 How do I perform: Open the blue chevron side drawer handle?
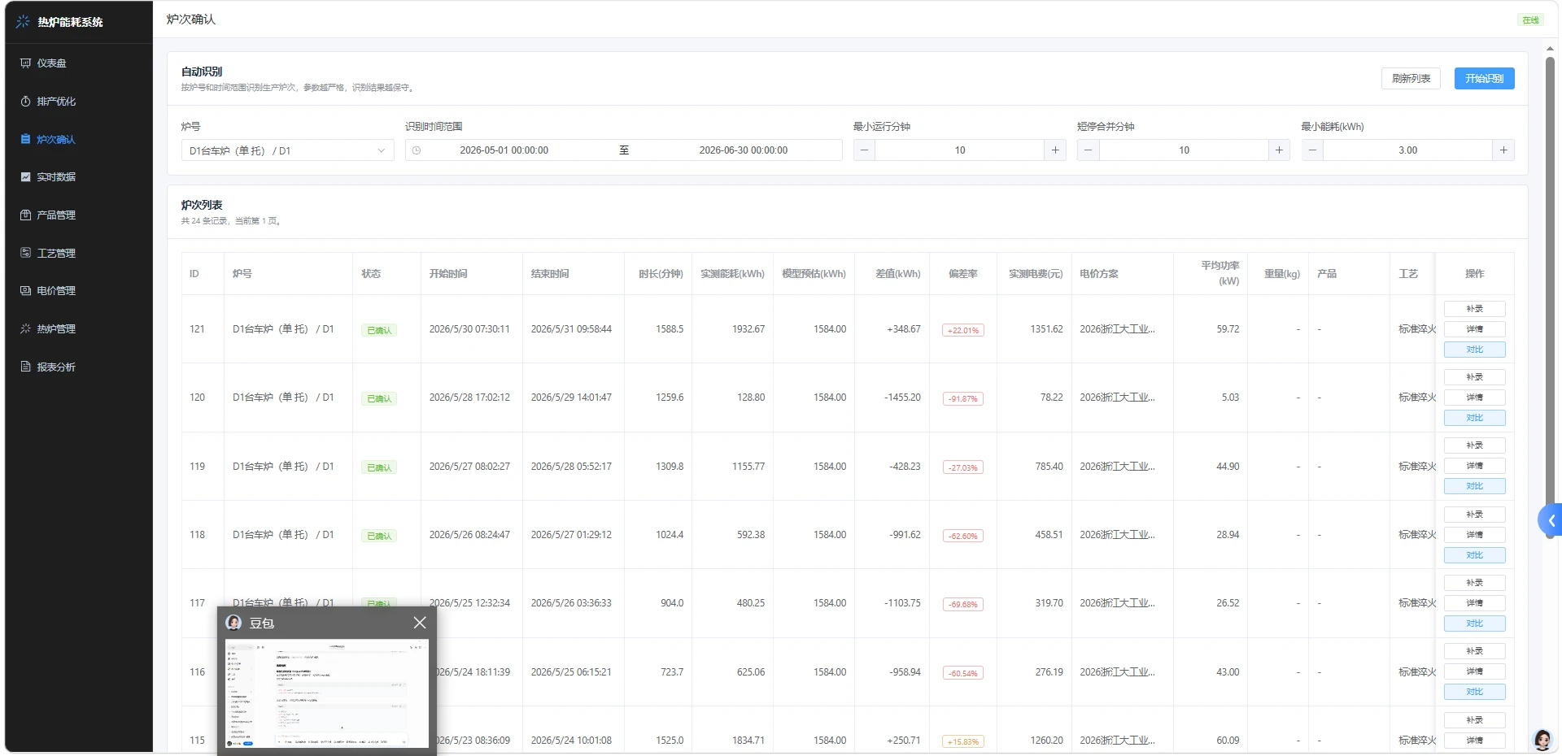click(1549, 520)
